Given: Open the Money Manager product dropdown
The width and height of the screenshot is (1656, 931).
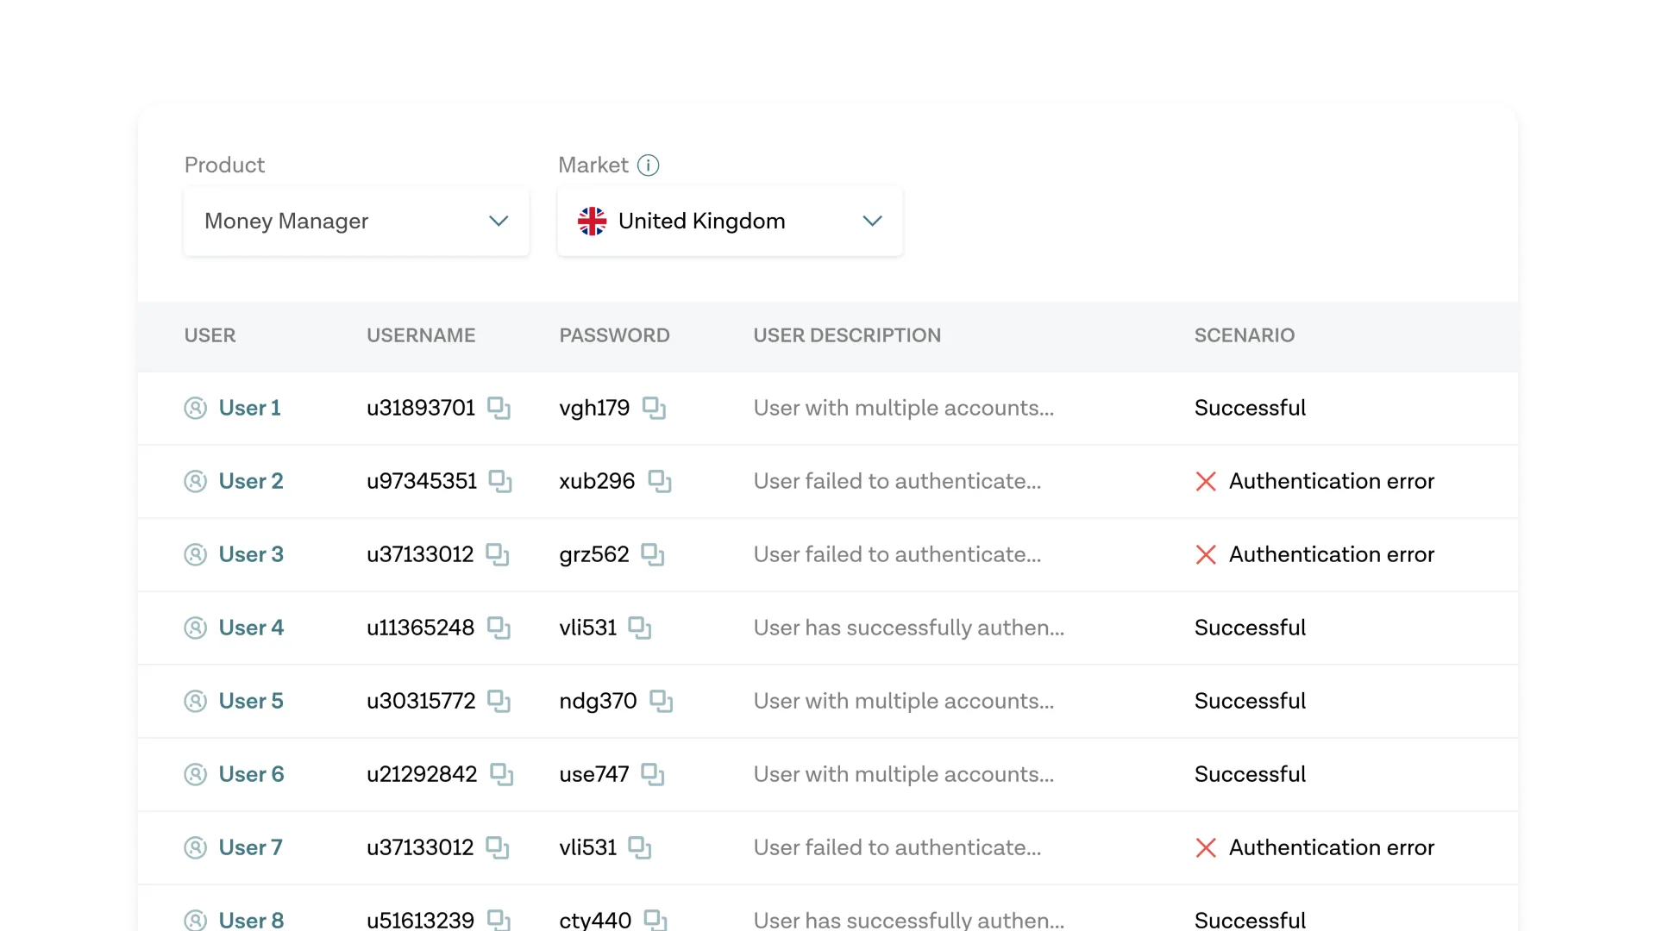Looking at the screenshot, I should (x=356, y=221).
